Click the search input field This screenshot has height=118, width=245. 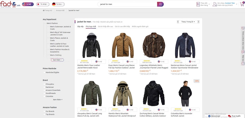tap(127, 4)
